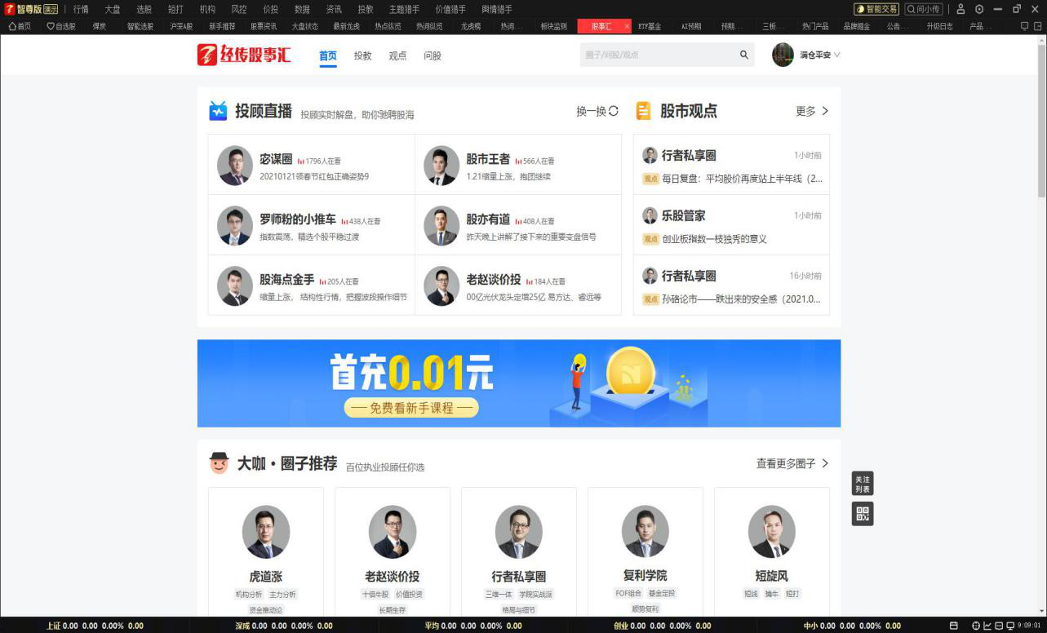Viewport: 1047px width, 633px height.
Task: Click the 换一换 refresh icon
Action: pyautogui.click(x=614, y=111)
